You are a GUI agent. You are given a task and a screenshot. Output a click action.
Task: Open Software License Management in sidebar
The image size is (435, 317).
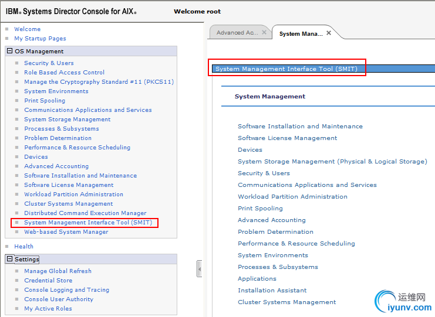pos(69,185)
